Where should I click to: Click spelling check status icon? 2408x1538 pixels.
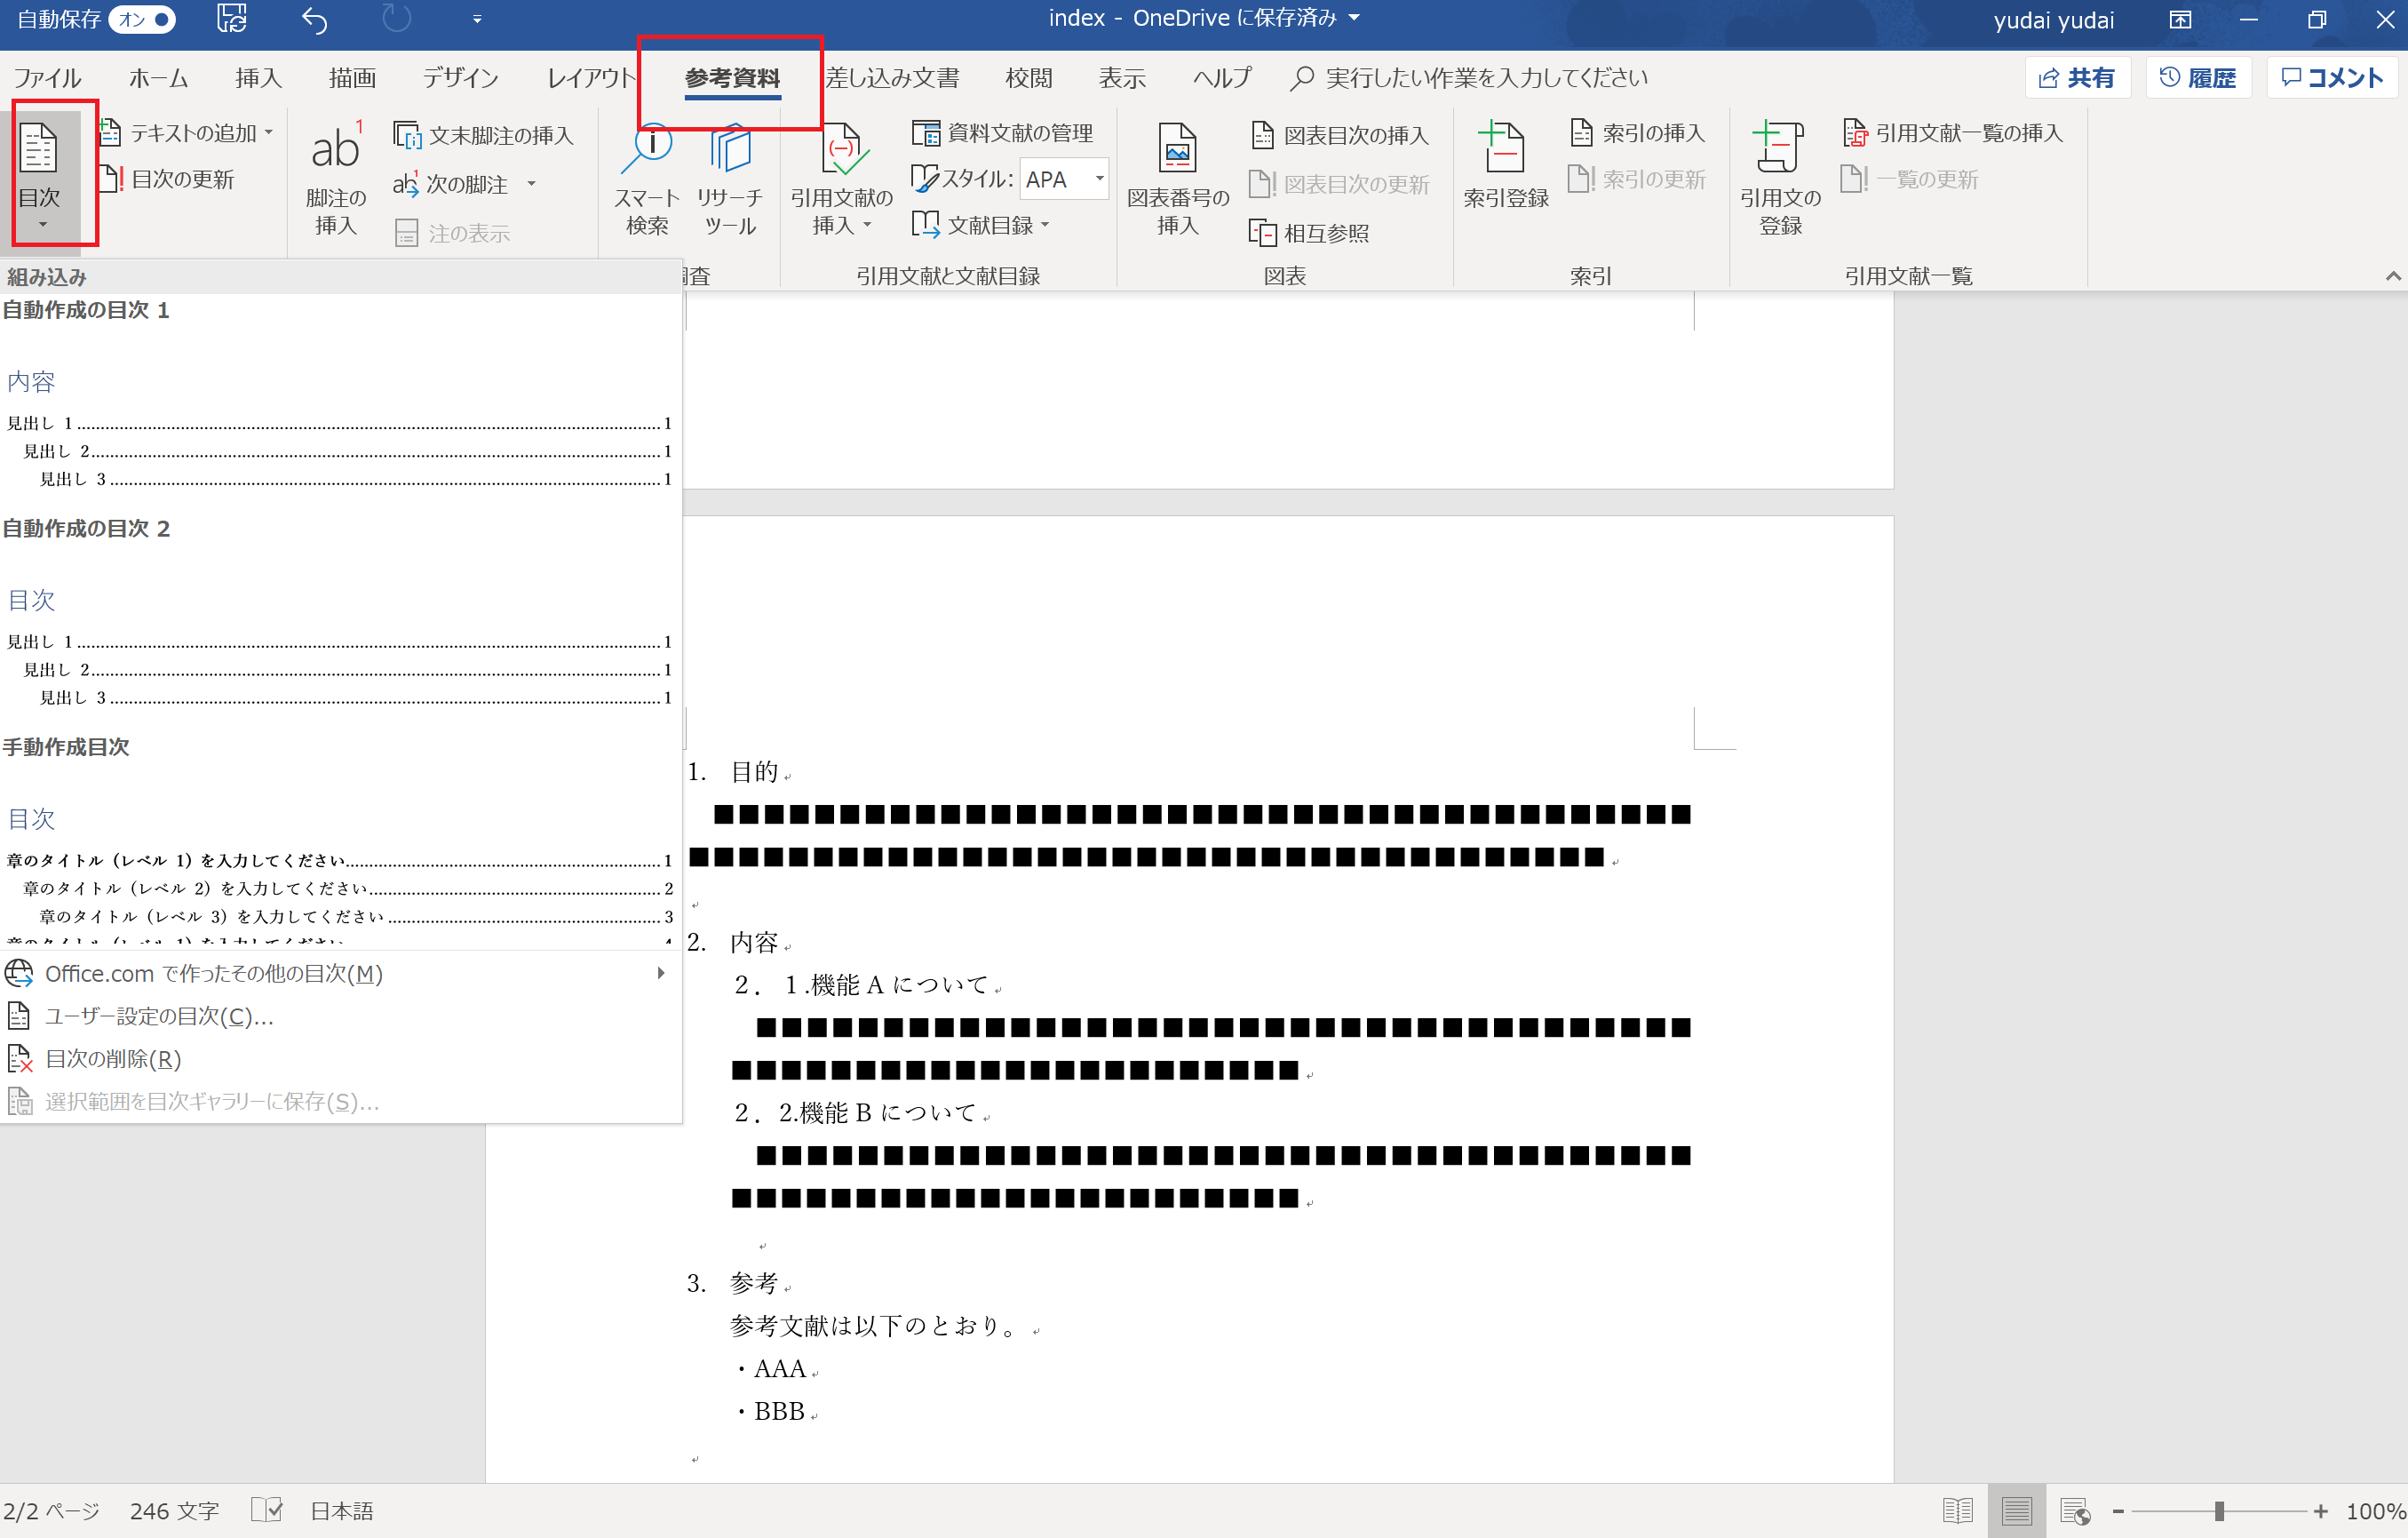coord(266,1510)
